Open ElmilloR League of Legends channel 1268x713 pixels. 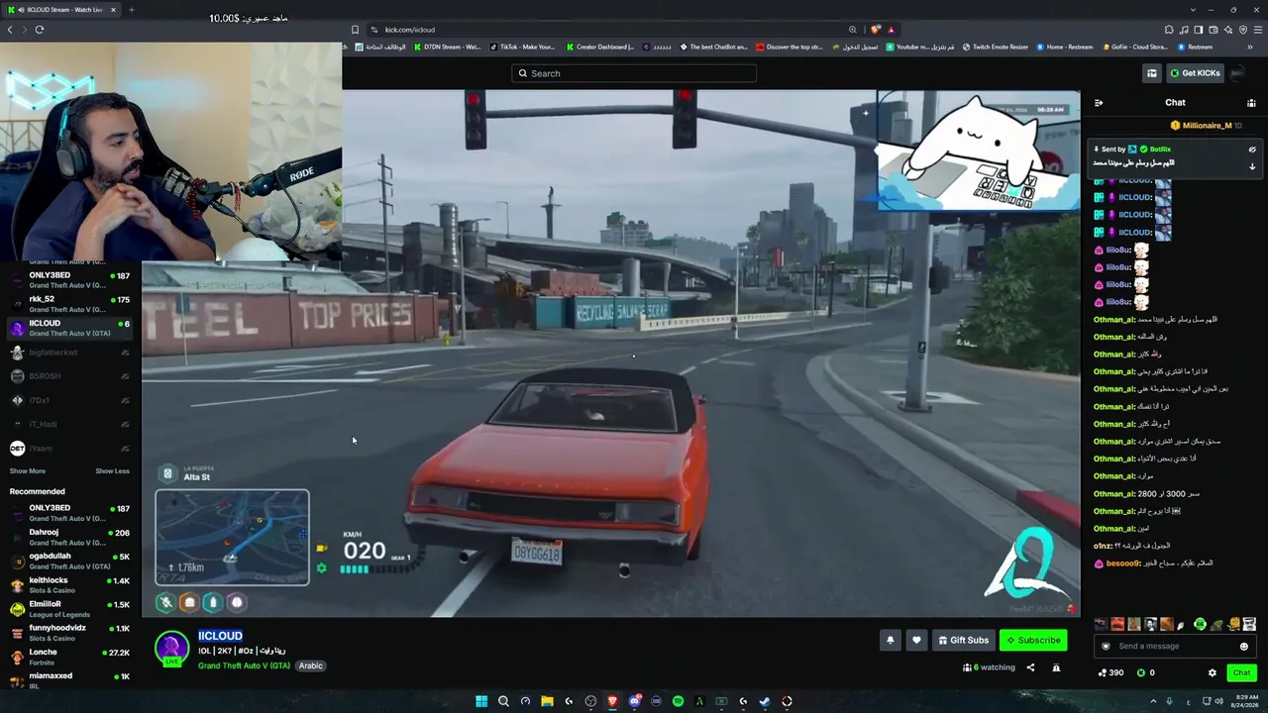click(x=69, y=609)
